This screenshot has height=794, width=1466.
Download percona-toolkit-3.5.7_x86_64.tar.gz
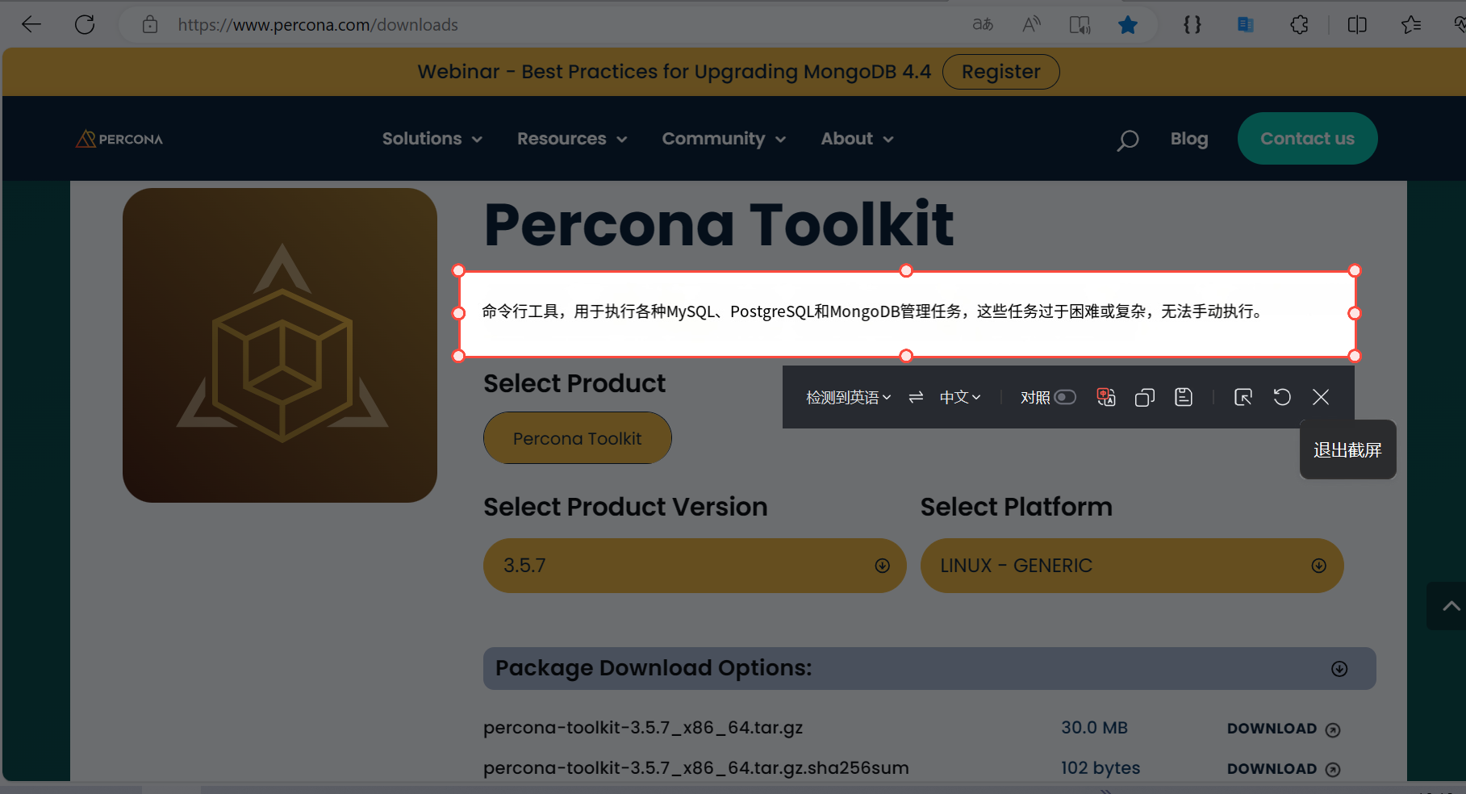point(1283,729)
